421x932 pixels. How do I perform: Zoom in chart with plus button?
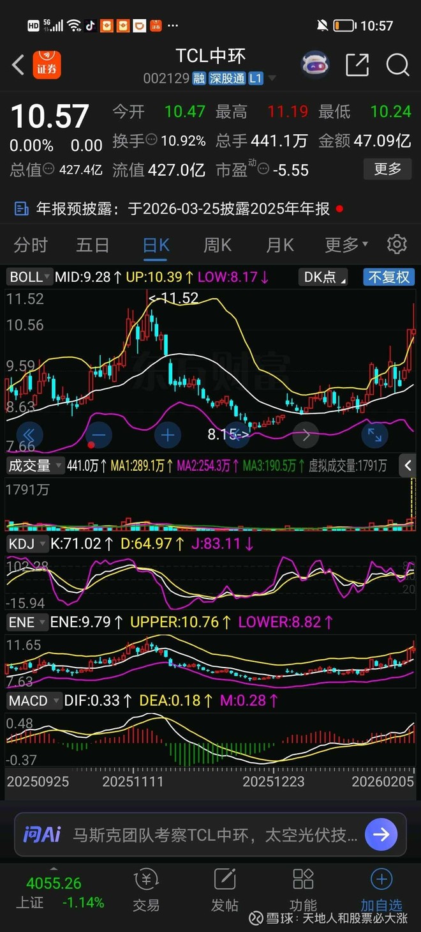pos(168,436)
